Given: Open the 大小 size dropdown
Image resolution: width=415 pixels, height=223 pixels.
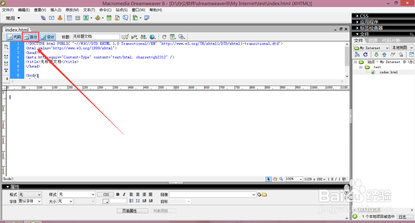Looking at the screenshot, I should 66,201.
